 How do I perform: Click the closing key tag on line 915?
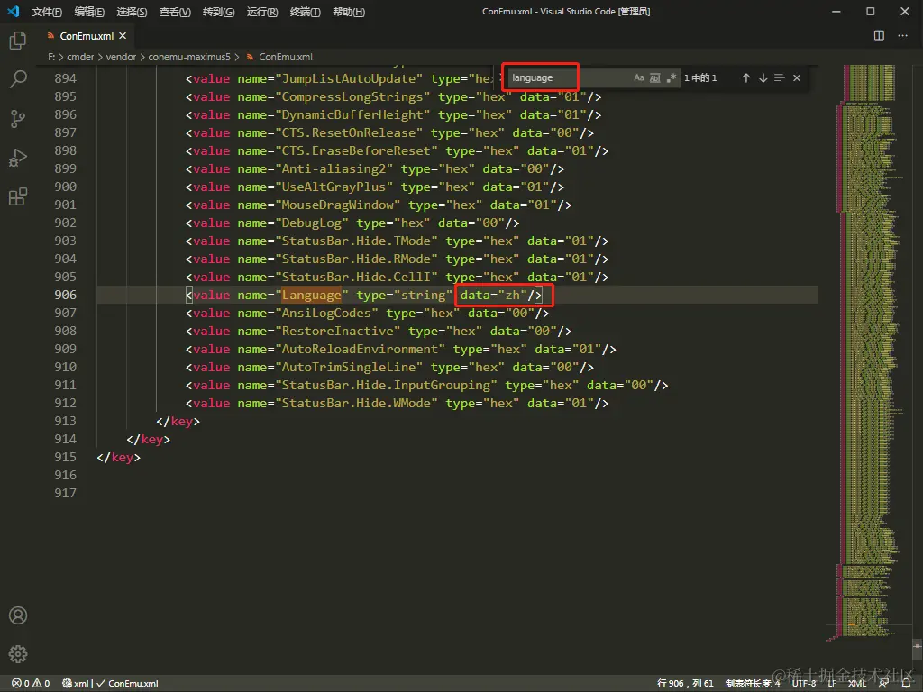point(118,457)
